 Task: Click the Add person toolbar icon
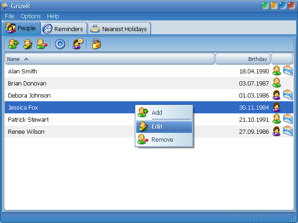click(13, 44)
